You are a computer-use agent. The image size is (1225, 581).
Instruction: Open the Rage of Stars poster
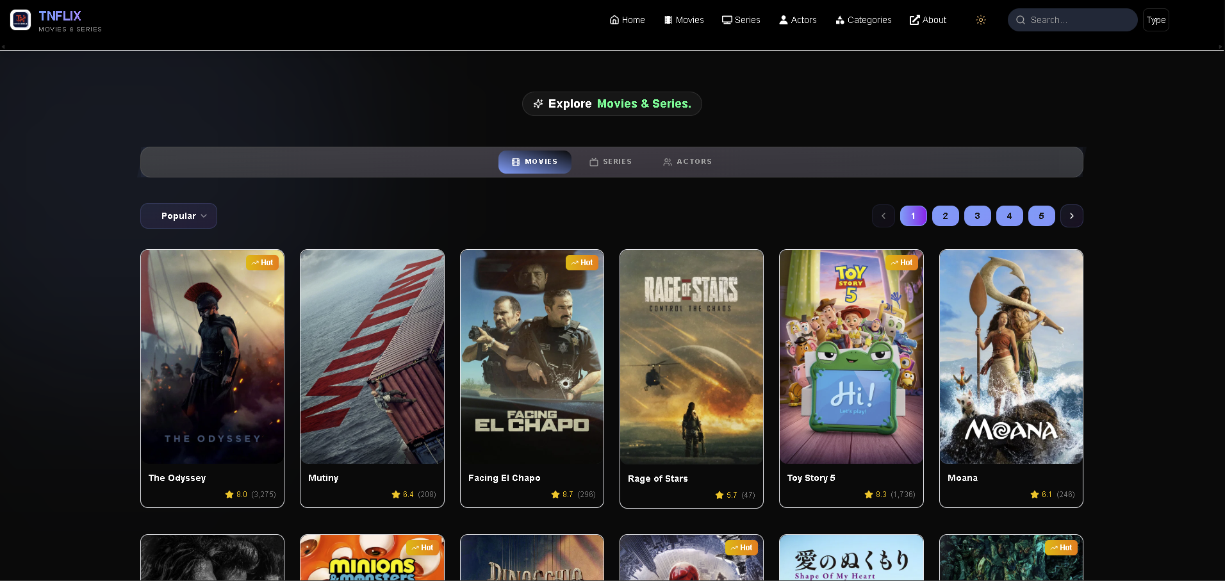(691, 357)
